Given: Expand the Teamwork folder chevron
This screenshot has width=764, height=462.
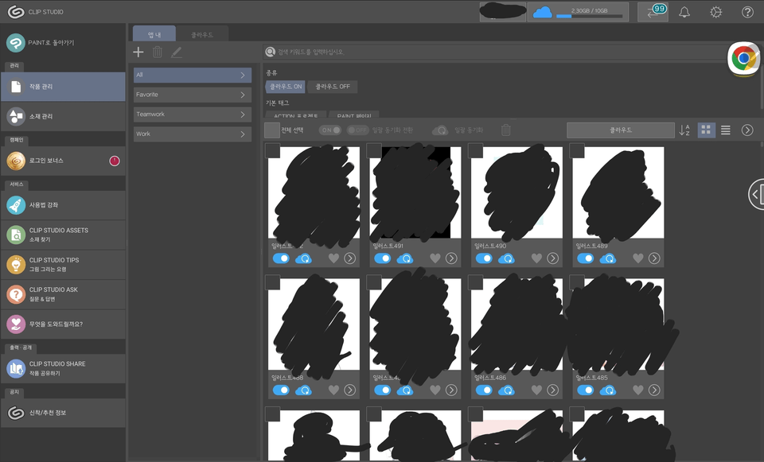Looking at the screenshot, I should click(243, 115).
